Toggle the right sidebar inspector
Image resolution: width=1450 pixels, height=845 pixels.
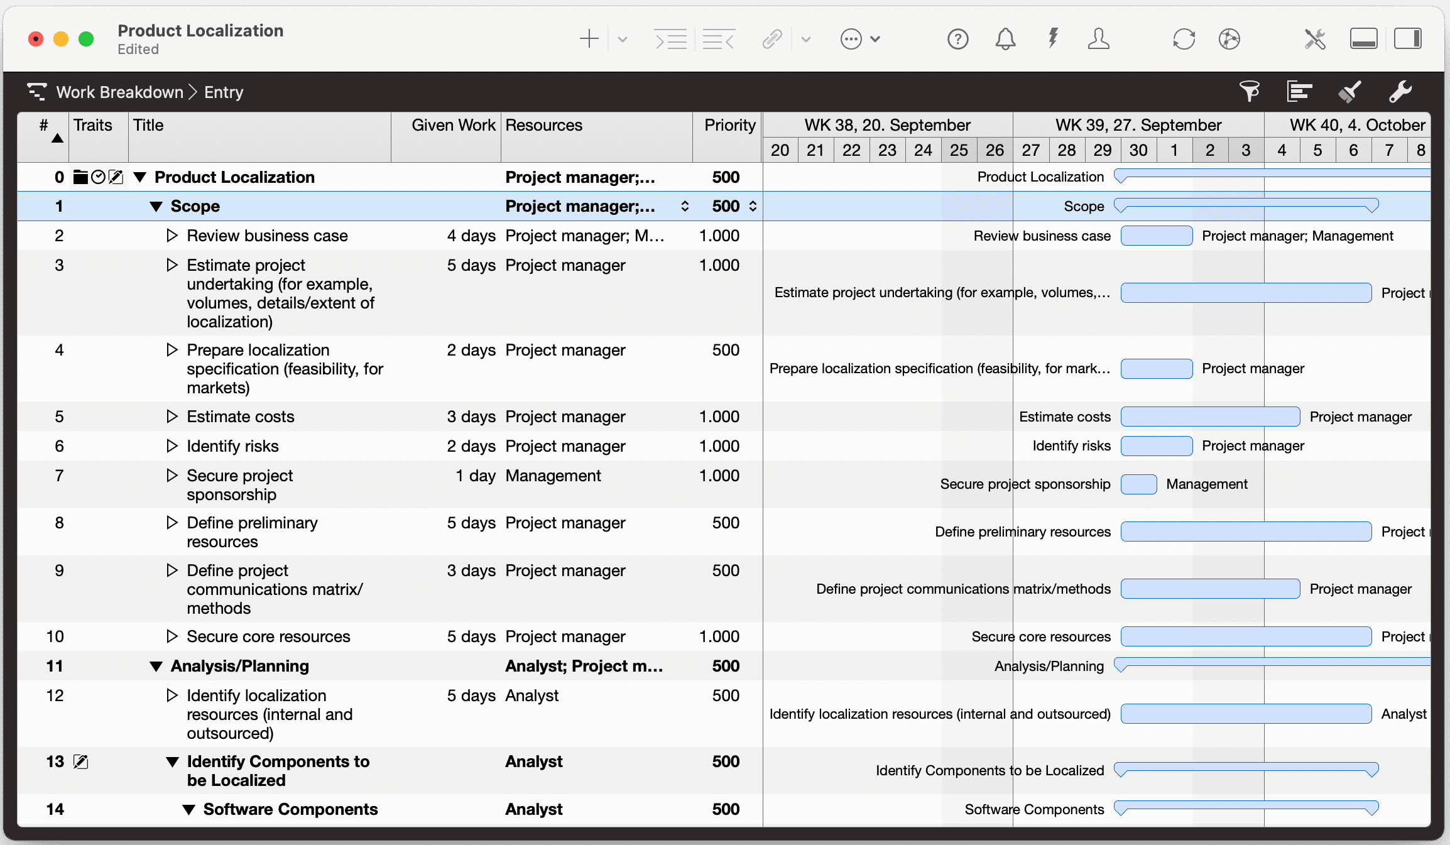coord(1407,39)
